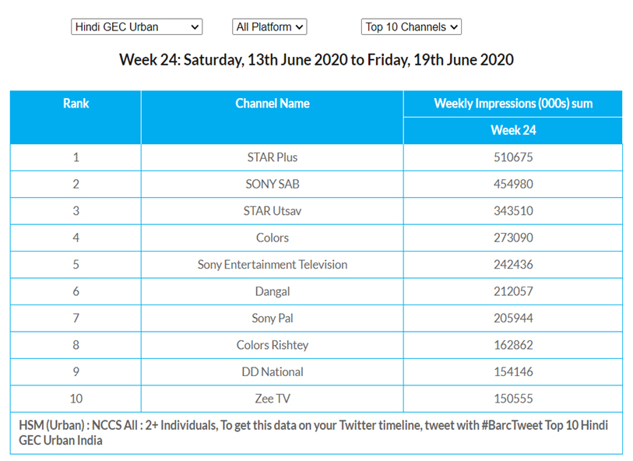
Task: Click the Channel Name column header
Action: (273, 104)
